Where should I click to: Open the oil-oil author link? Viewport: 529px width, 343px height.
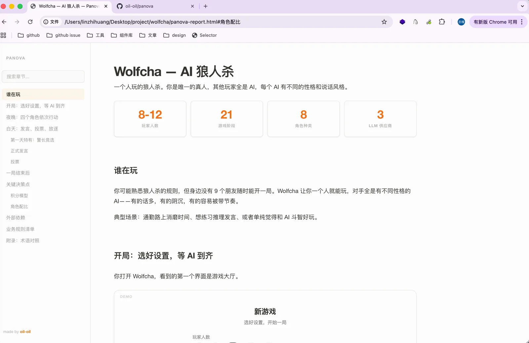[x=25, y=332]
